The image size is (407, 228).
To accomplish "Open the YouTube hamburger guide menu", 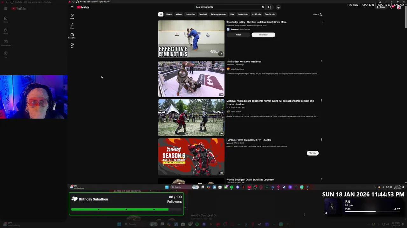I will (x=72, y=7).
